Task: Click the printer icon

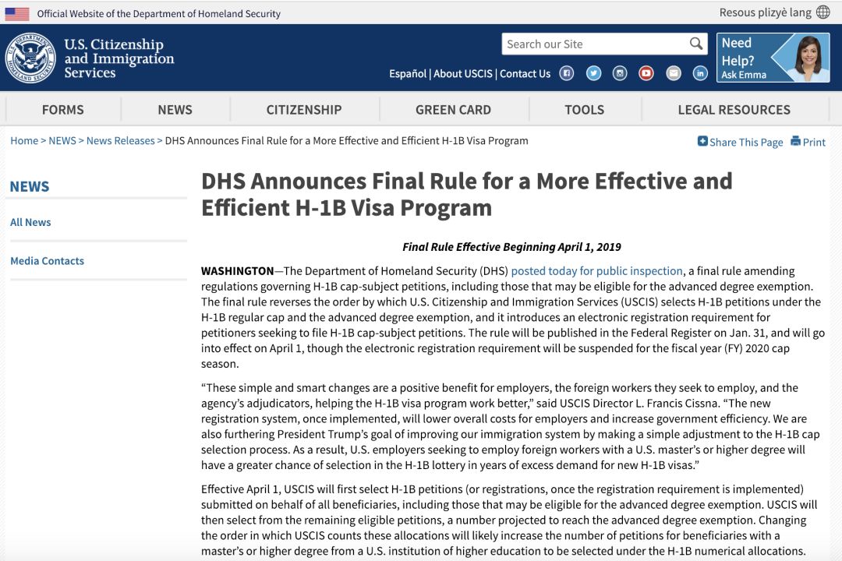Action: tap(795, 141)
